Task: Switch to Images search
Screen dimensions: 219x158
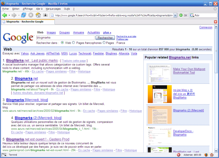Action: pos(51,32)
